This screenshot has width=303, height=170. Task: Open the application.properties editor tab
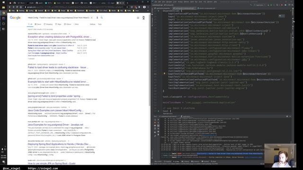click(x=162, y=8)
